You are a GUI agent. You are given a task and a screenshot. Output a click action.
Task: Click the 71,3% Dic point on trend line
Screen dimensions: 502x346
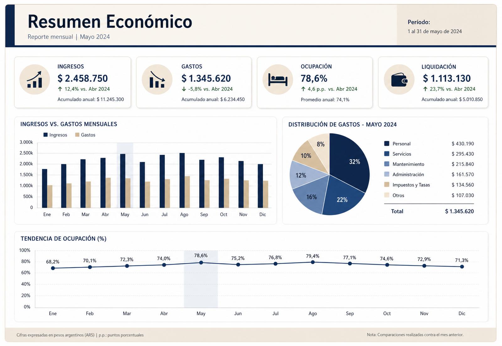(462, 267)
